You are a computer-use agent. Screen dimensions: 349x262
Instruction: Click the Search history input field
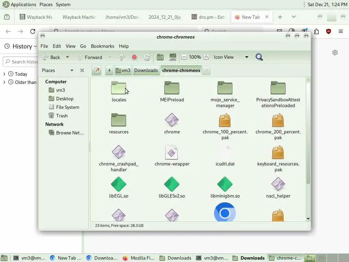[x=21, y=62]
